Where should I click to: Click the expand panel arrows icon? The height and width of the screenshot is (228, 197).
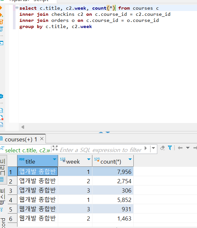pyautogui.click(x=55, y=148)
